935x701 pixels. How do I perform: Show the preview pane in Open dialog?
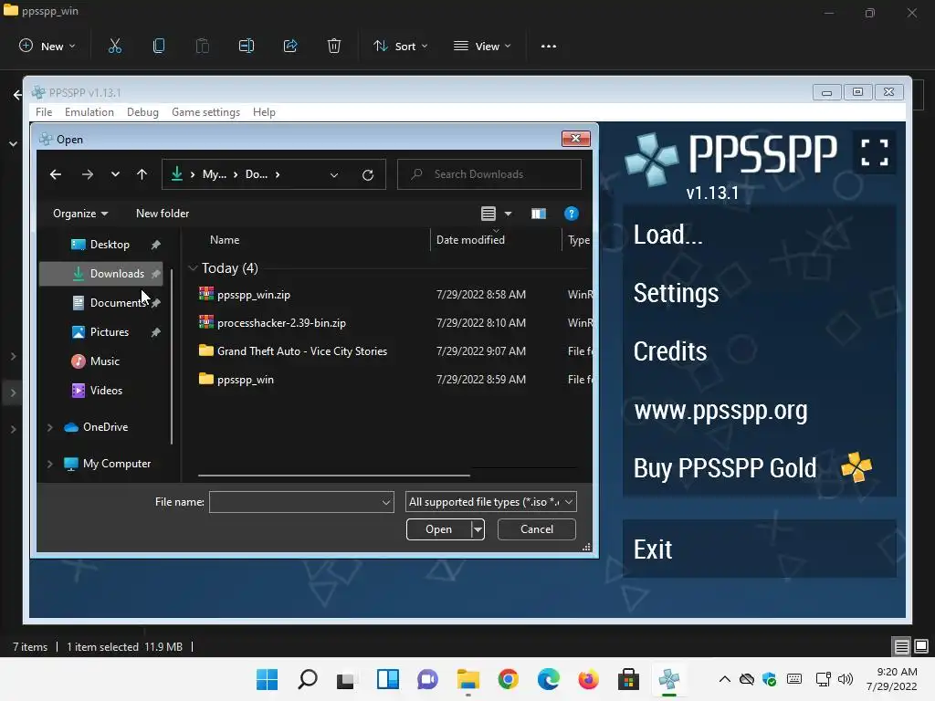(539, 214)
